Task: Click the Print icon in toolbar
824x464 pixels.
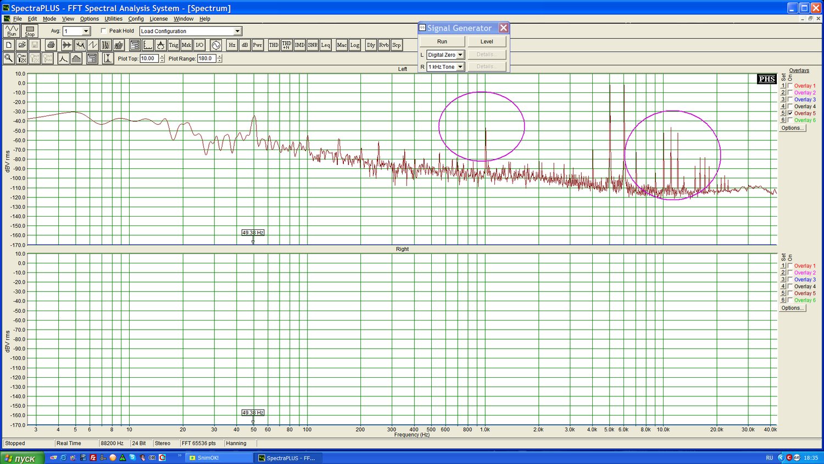Action: point(51,45)
